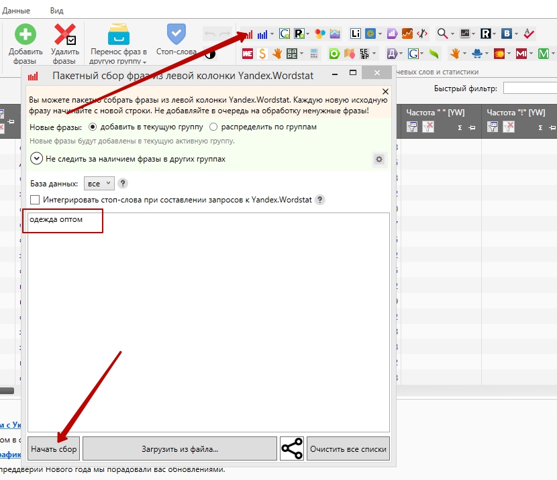
Task: Check Интегрировать стоп-слова checkbox
Action: tap(35, 200)
